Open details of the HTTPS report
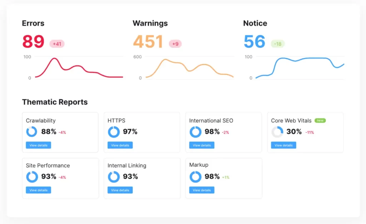366x224 pixels. [x=120, y=145]
